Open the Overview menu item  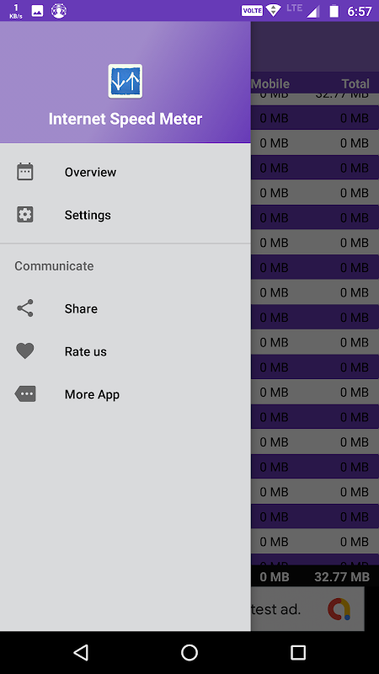click(x=125, y=172)
